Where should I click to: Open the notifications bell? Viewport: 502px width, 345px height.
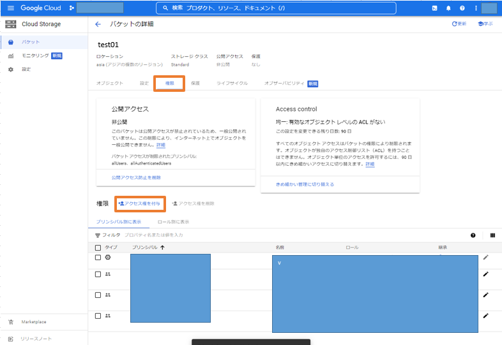[448, 8]
